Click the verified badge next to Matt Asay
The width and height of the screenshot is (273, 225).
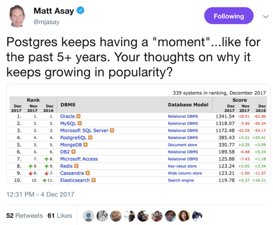pyautogui.click(x=80, y=10)
